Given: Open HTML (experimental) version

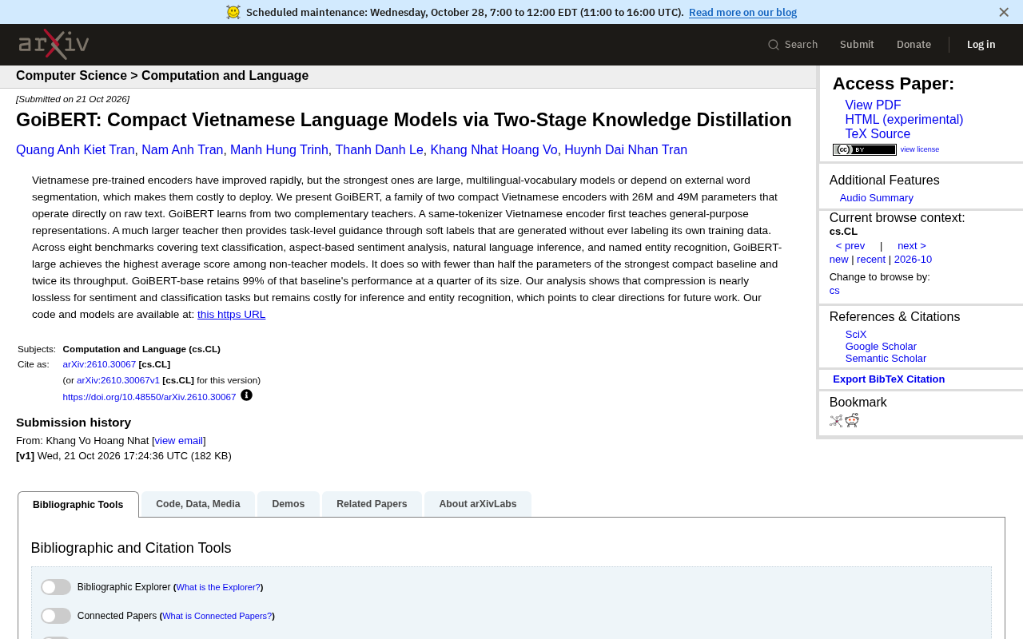Looking at the screenshot, I should coord(904,120).
